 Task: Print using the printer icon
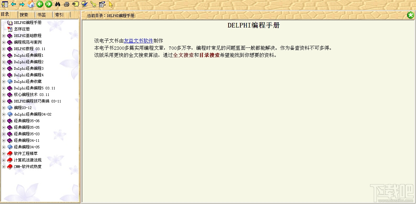(x=67, y=4)
